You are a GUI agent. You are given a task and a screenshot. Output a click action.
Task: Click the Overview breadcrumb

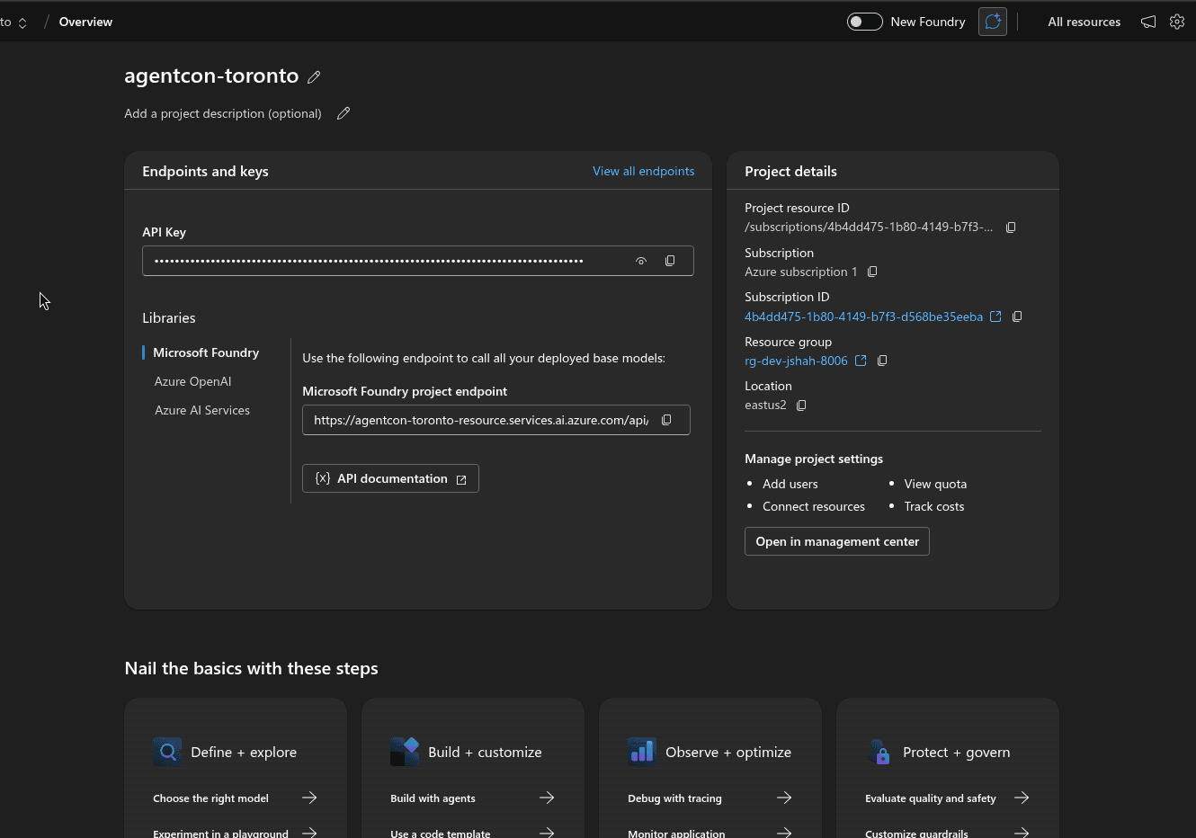pyautogui.click(x=85, y=22)
